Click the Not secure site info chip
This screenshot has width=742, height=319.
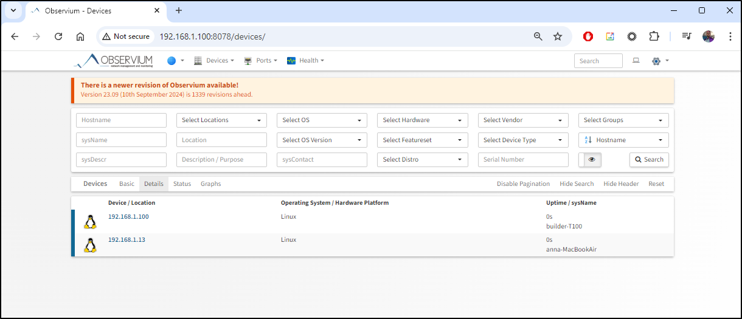[x=126, y=36]
